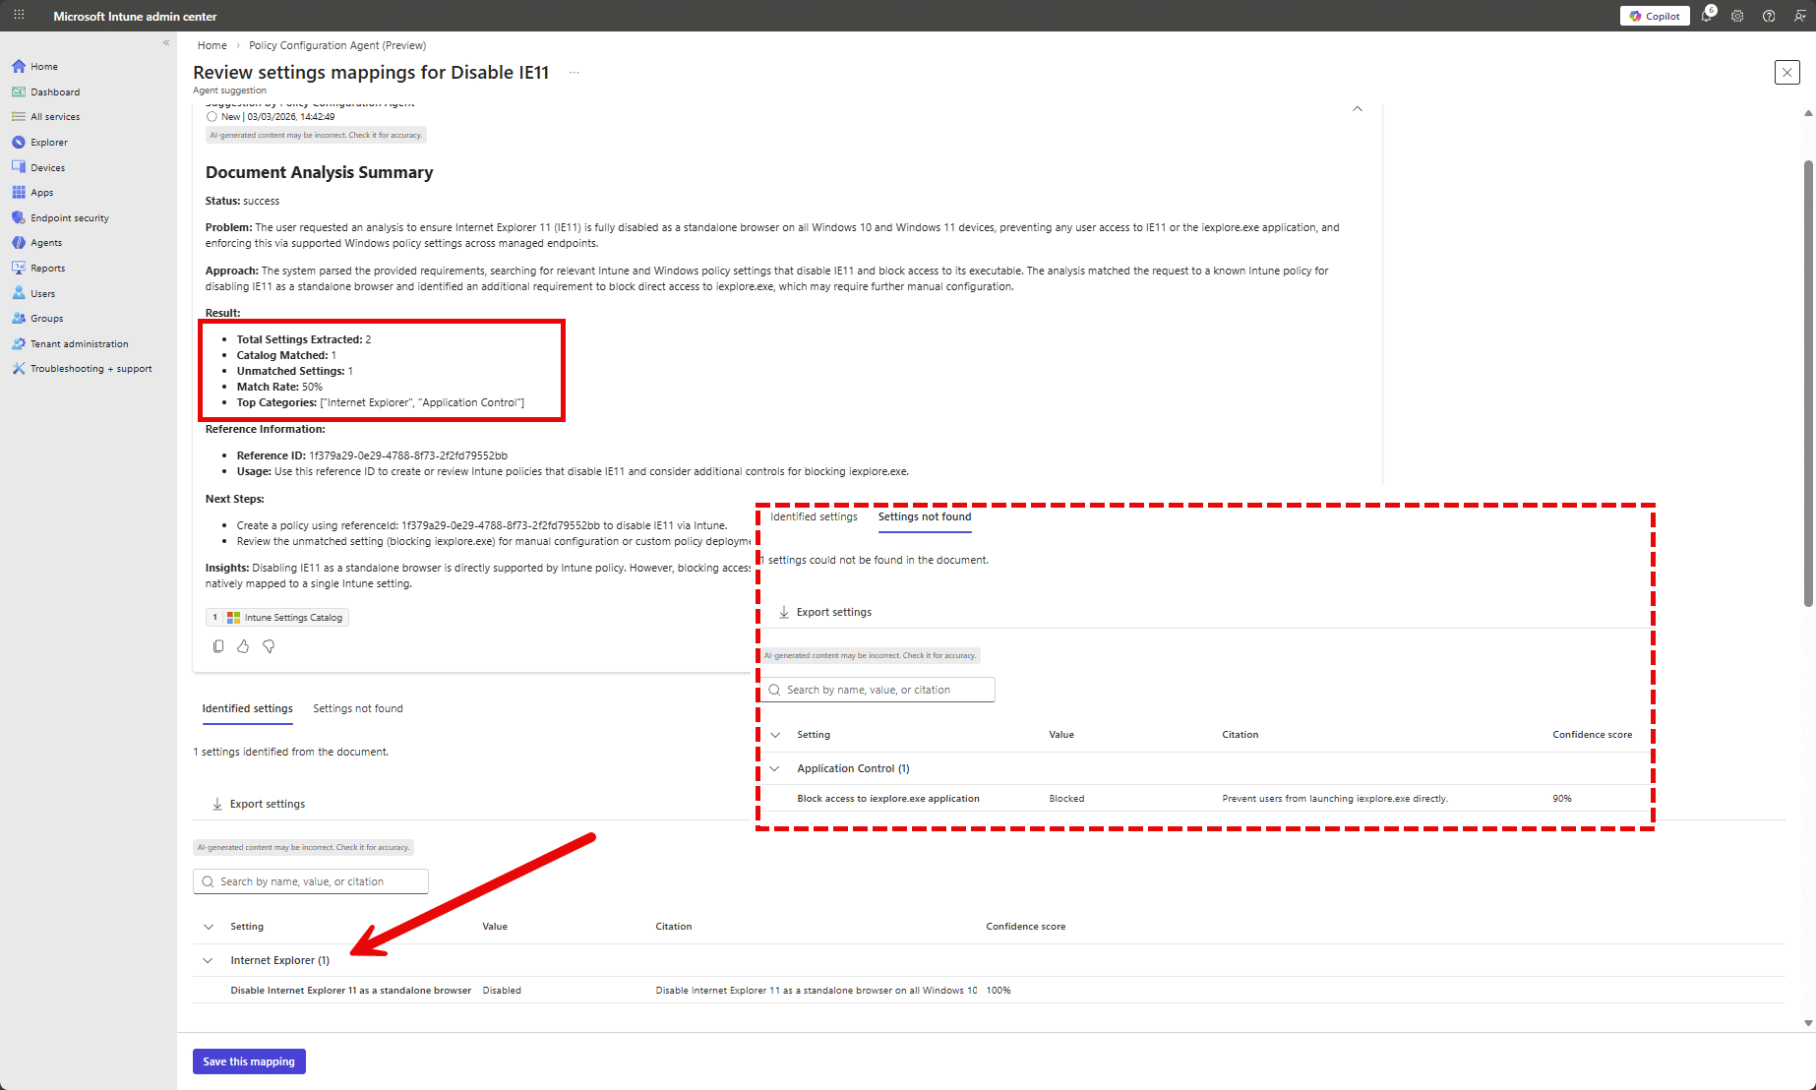Open the notifications bell icon
Viewport: 1816px width, 1090px height.
(x=1707, y=16)
